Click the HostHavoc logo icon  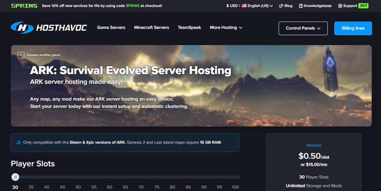[22, 28]
